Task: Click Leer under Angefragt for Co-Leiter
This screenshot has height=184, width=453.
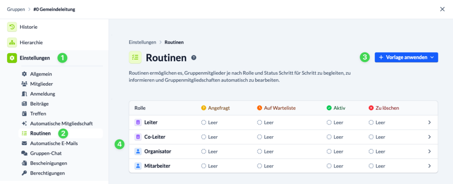Action: [x=209, y=137]
